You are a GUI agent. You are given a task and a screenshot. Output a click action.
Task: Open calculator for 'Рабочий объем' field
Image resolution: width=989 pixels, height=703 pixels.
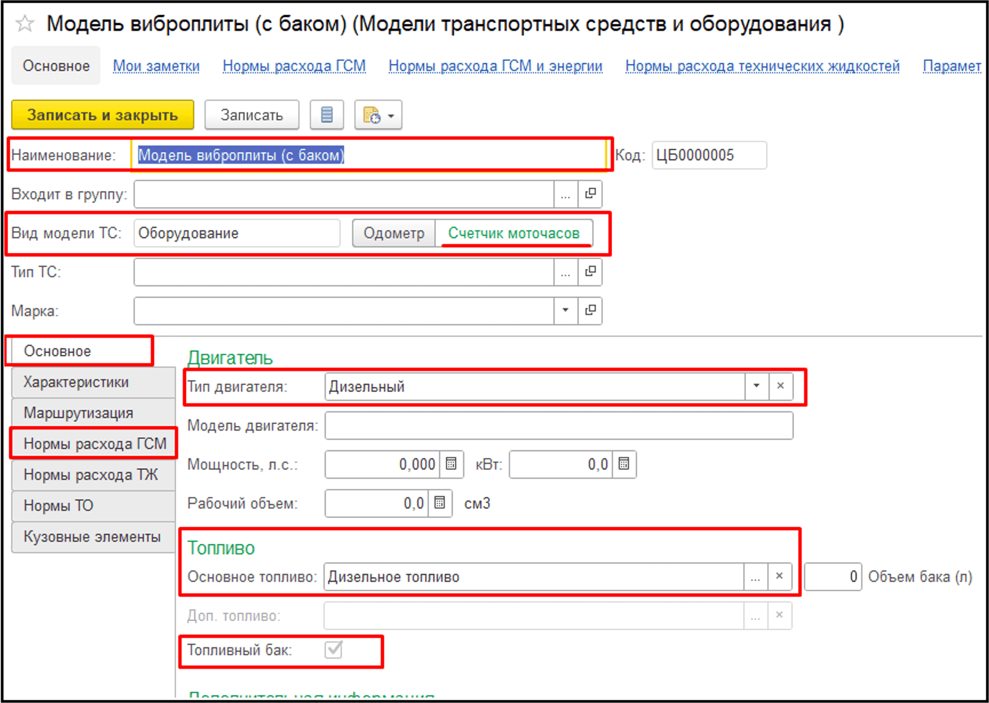(440, 503)
